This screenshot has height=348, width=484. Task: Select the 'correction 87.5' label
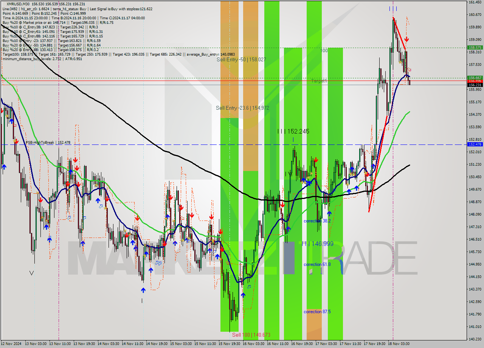(317, 312)
